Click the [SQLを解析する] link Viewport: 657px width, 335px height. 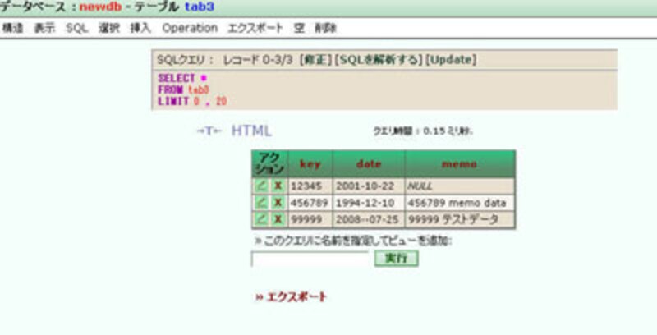(x=381, y=59)
